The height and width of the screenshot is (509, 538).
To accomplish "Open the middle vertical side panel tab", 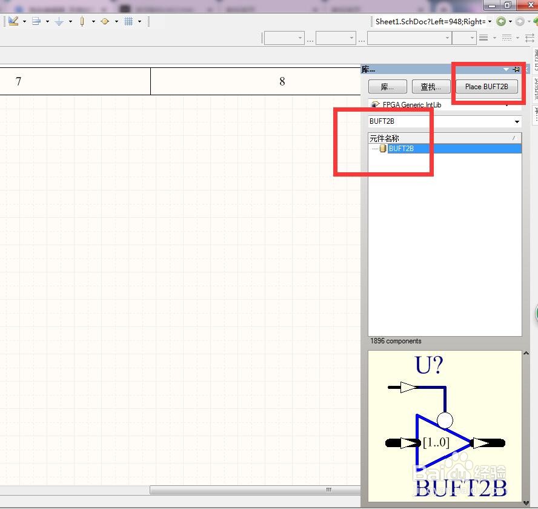I will (535, 89).
